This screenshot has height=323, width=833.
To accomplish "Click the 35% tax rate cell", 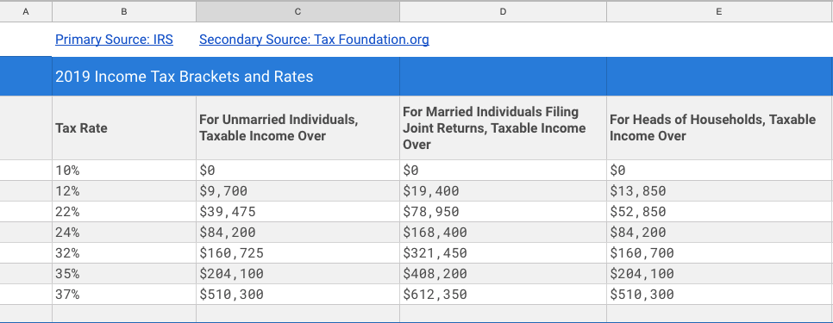I will [x=124, y=274].
